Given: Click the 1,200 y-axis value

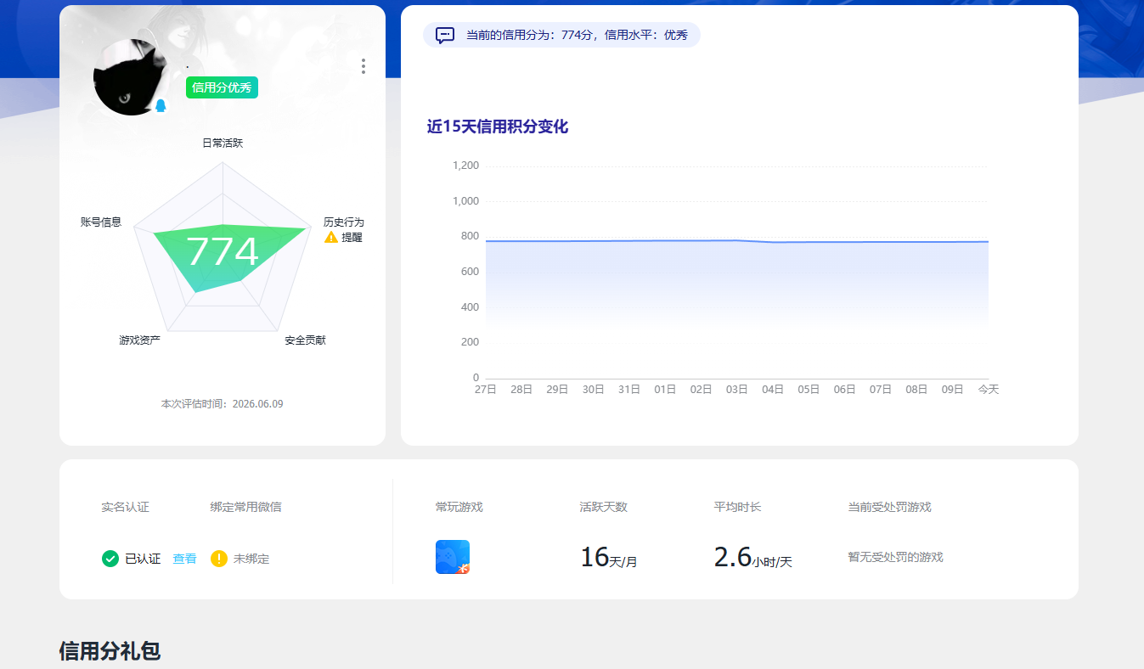Looking at the screenshot, I should click(x=465, y=166).
